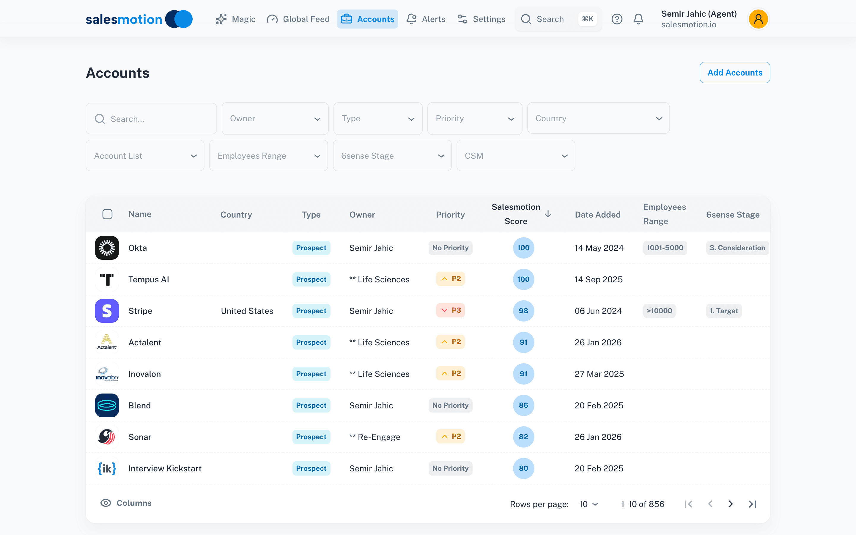Open the Stripe account name
The image size is (856, 535).
click(x=140, y=311)
